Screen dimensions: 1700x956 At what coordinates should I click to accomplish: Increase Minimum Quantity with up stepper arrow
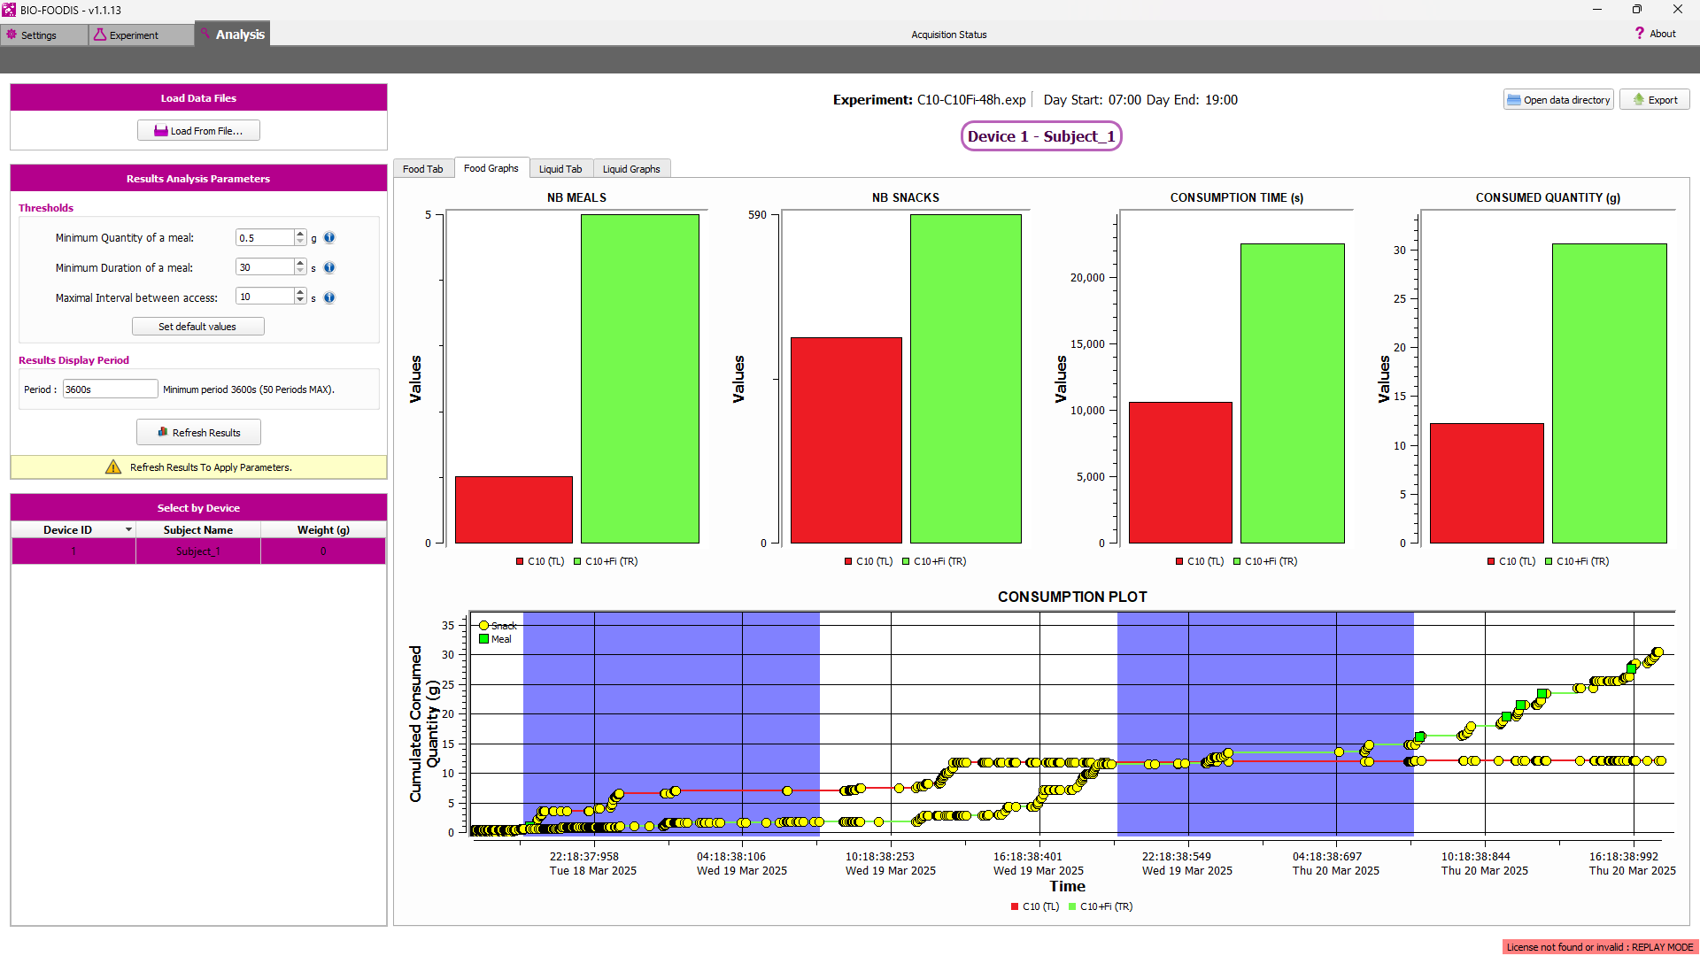300,234
